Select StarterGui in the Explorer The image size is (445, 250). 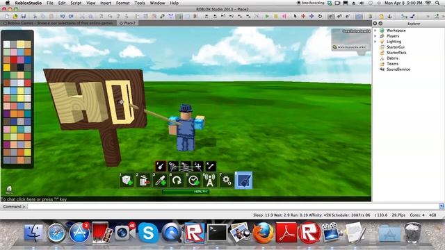pos(396,47)
